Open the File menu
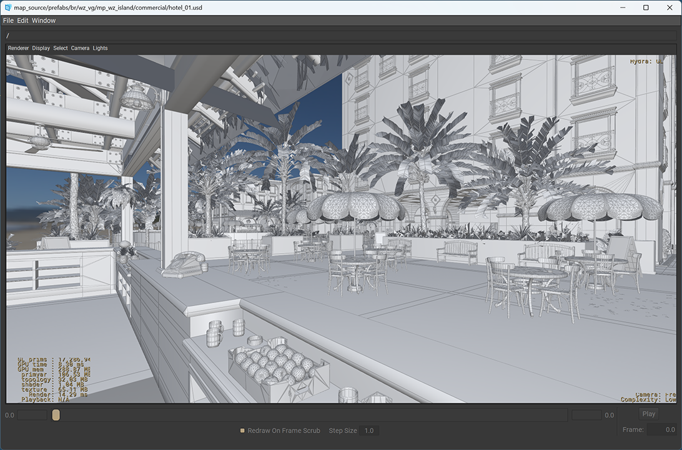This screenshot has width=682, height=450. pos(8,21)
